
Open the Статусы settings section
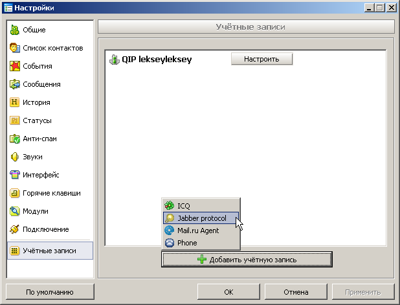tap(37, 120)
